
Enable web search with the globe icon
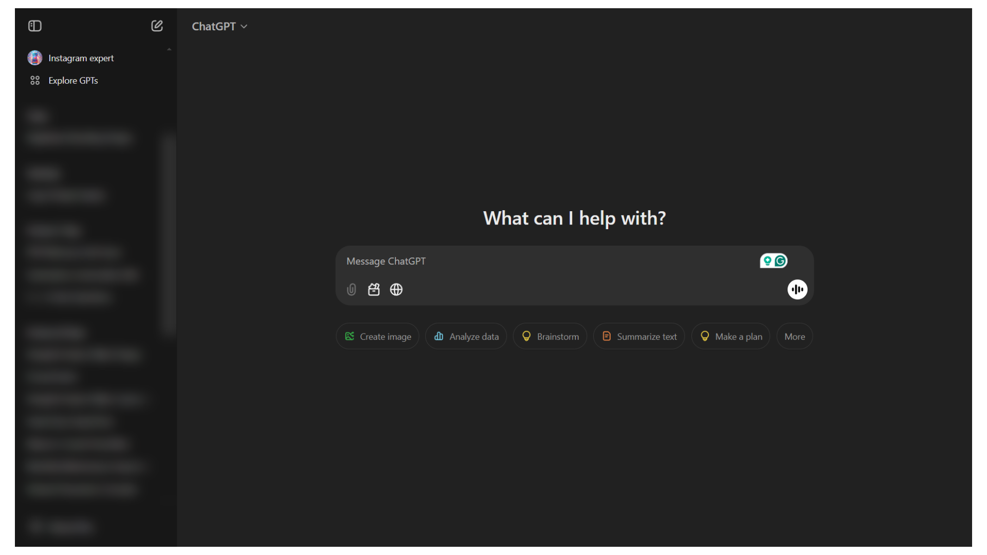click(396, 290)
